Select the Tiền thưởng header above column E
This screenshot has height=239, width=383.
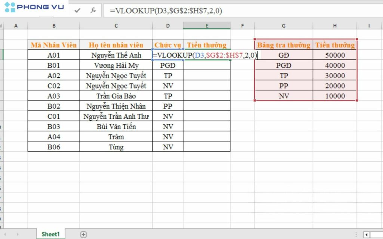(x=207, y=44)
